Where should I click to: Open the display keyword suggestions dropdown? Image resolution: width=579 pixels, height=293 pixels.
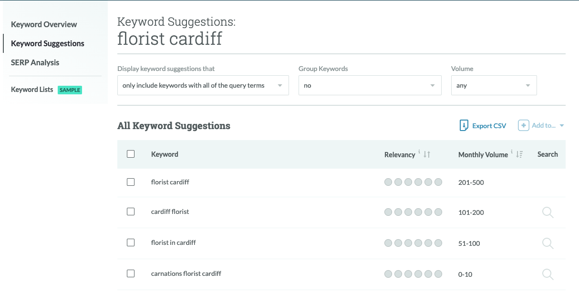coord(203,86)
